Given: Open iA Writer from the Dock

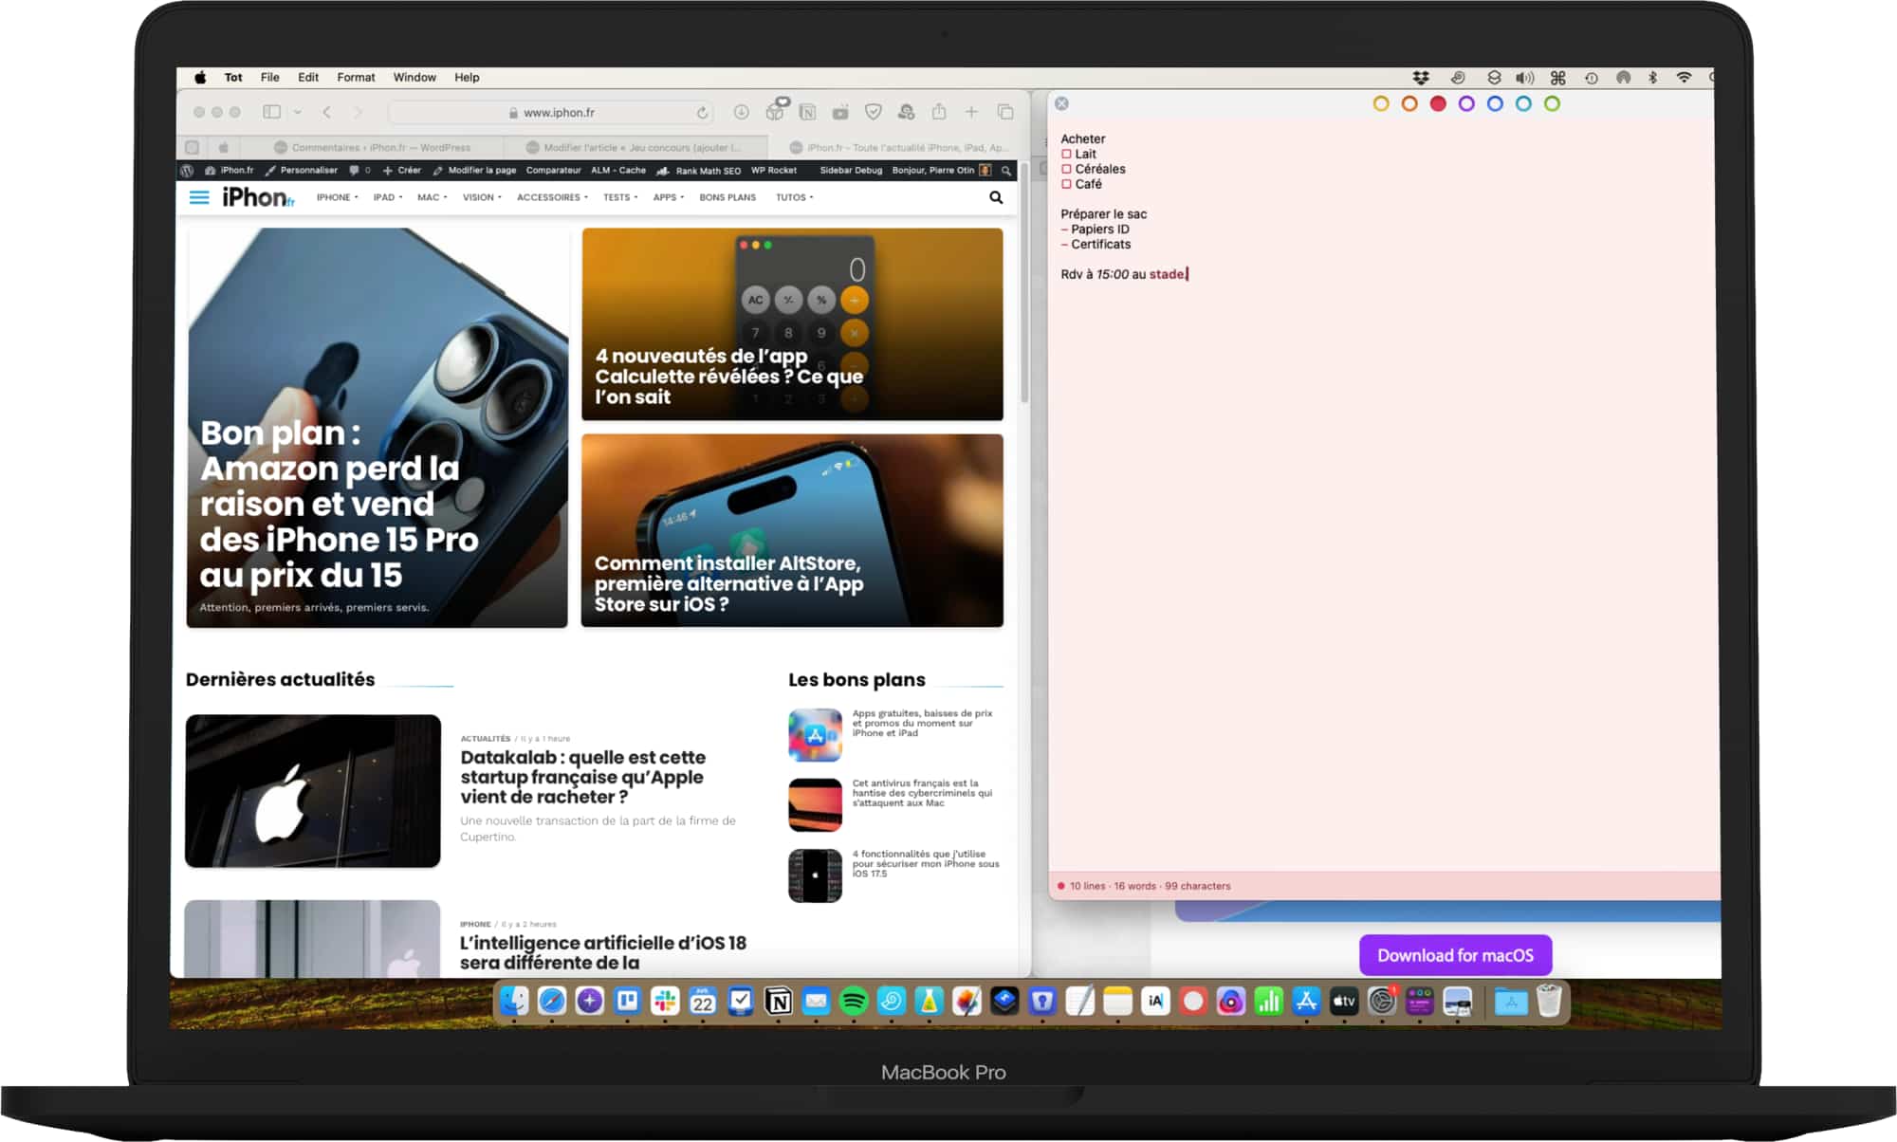Looking at the screenshot, I should (x=1155, y=1001).
